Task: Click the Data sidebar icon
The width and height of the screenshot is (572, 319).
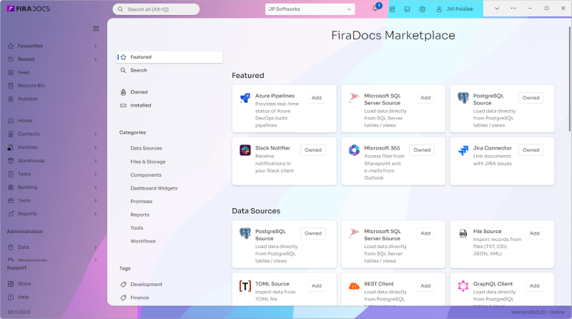Action: tap(11, 247)
